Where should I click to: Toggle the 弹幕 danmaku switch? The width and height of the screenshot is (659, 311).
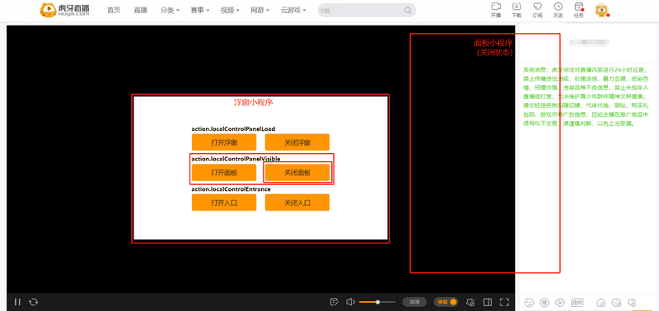446,302
